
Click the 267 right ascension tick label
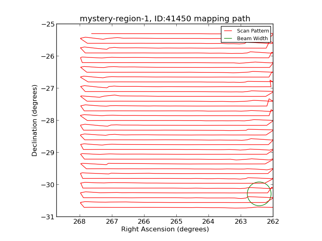pyautogui.click(x=112, y=222)
